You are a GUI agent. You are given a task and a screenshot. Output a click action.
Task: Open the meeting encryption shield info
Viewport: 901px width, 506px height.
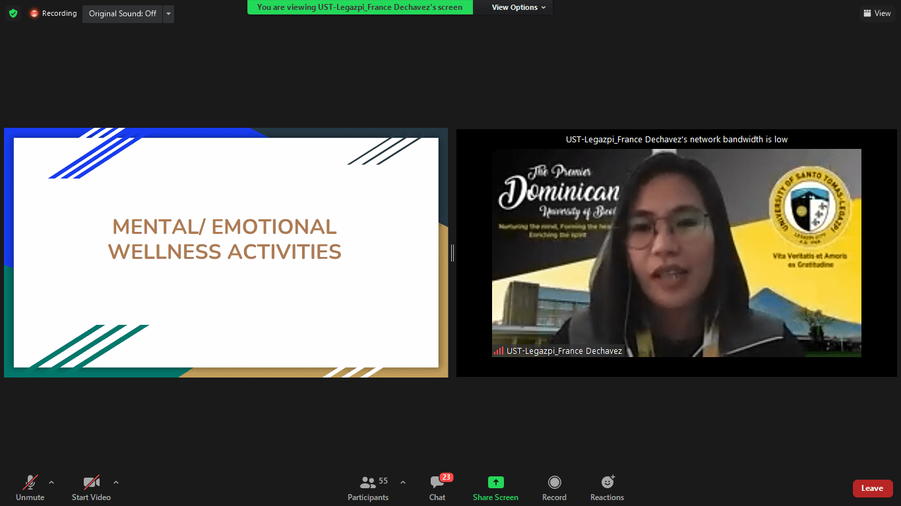pyautogui.click(x=13, y=13)
